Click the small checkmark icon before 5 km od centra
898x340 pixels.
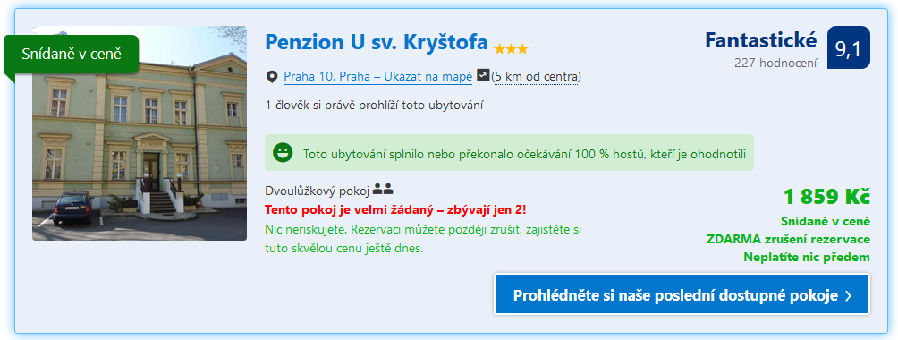pyautogui.click(x=483, y=75)
